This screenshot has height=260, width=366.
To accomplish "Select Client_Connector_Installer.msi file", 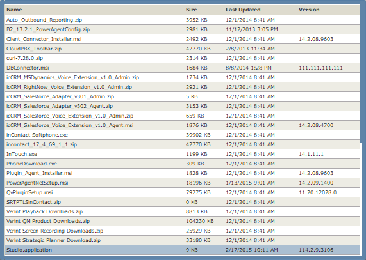I will [44, 39].
